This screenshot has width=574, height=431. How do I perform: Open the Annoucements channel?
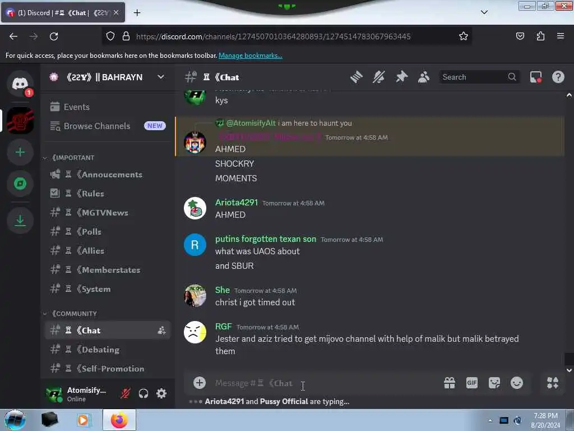click(107, 175)
